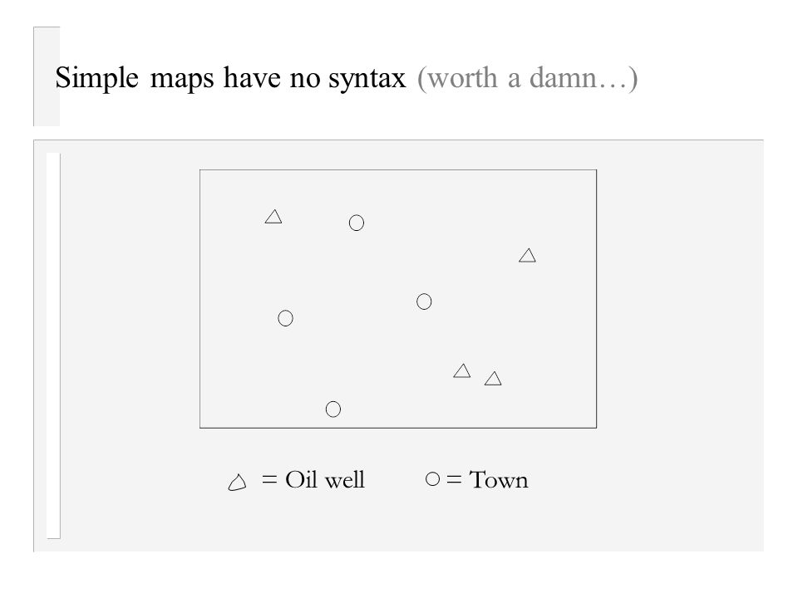Click the town circle near the top
This screenshot has height=598, width=798.
(x=357, y=223)
